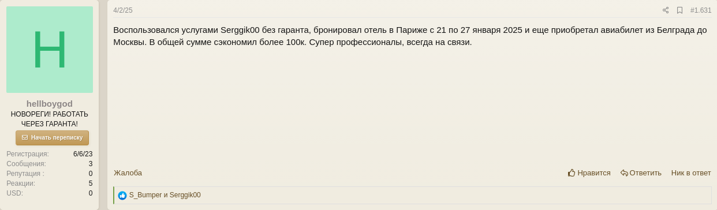This screenshot has height=210, width=717.
Task: Click Ник в ответ link
Action: [x=691, y=173]
